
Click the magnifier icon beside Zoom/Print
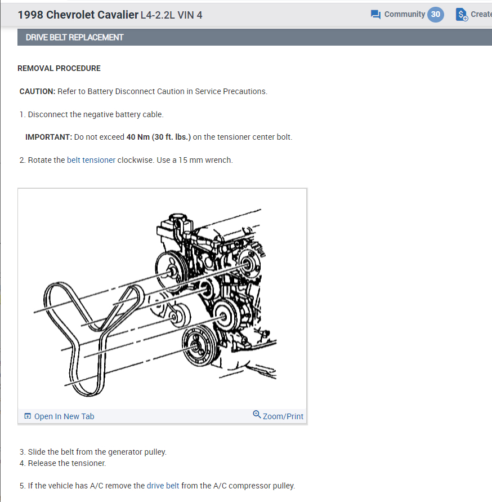coord(257,415)
